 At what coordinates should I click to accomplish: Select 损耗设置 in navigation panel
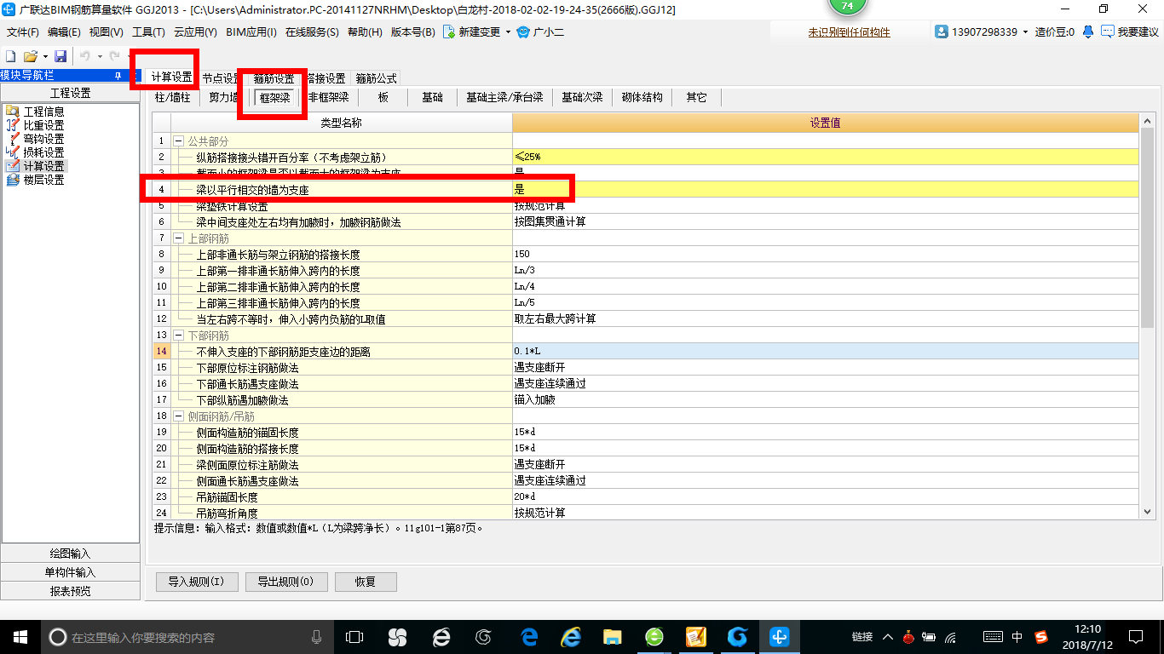(x=43, y=152)
